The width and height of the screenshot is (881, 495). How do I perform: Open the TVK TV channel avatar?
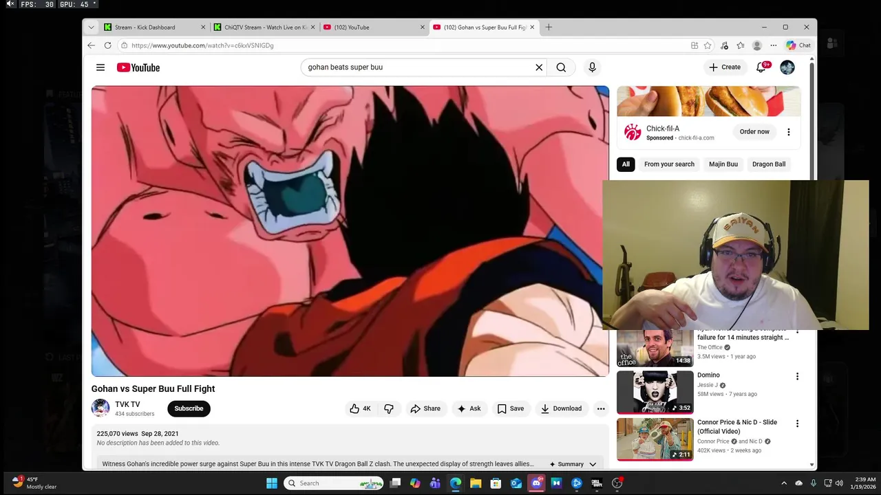[100, 408]
